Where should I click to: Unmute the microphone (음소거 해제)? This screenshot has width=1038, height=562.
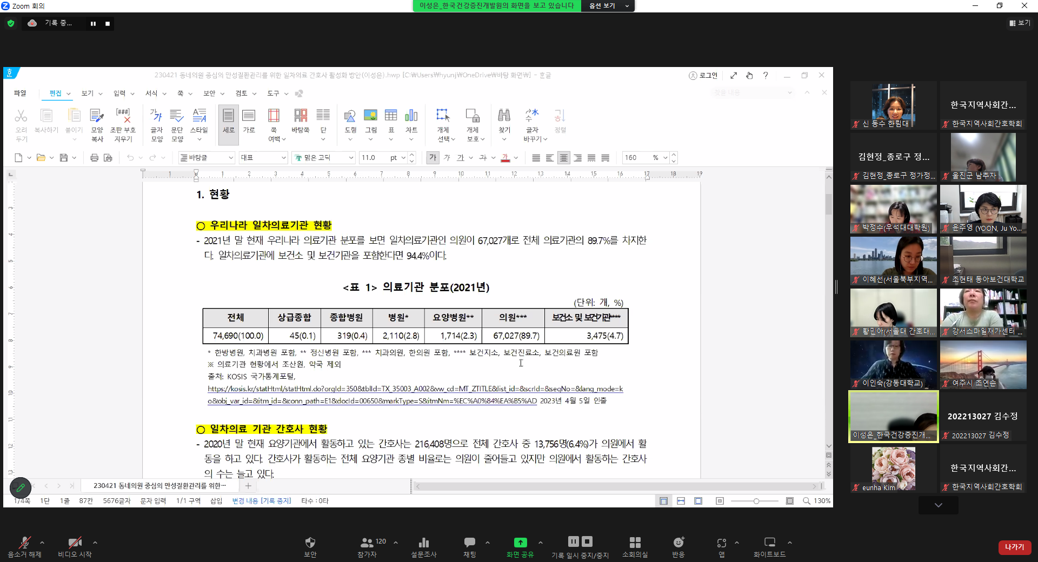tap(24, 543)
